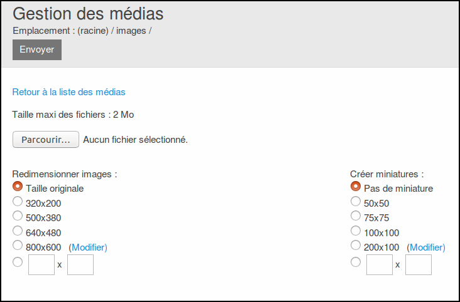This screenshot has height=302, width=460.
Task: Select 'Taille originale' resize option
Action: (x=18, y=187)
